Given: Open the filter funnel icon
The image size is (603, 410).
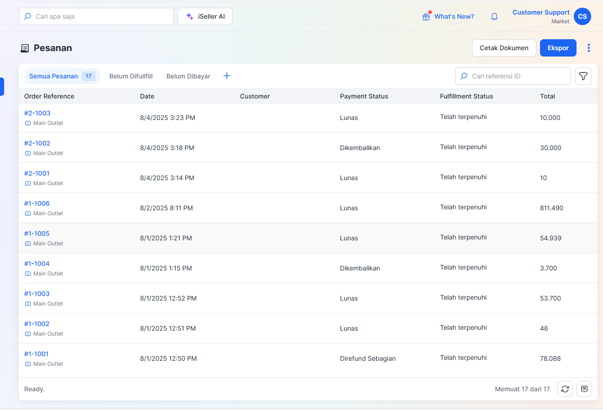Looking at the screenshot, I should 583,76.
